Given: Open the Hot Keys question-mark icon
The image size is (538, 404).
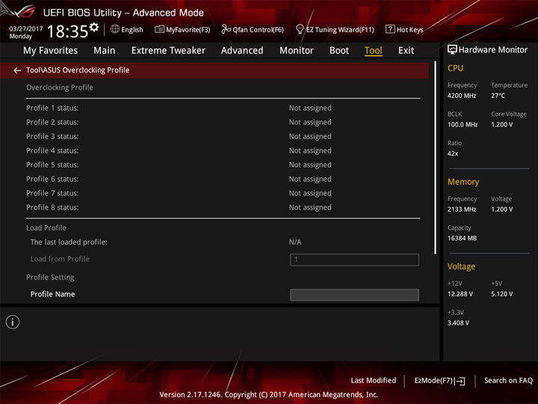Looking at the screenshot, I should (390, 29).
